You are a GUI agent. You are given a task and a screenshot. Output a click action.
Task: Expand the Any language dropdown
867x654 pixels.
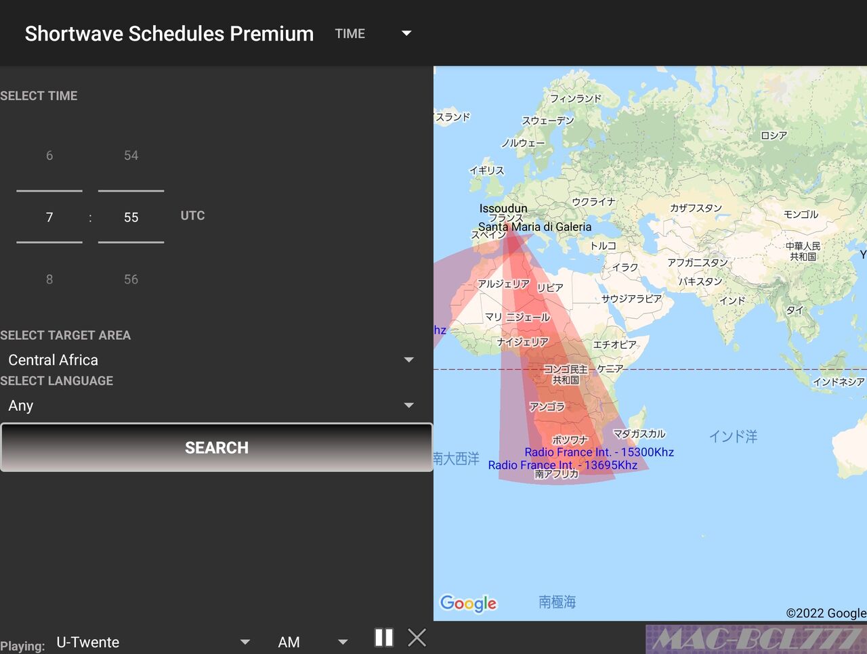(211, 406)
